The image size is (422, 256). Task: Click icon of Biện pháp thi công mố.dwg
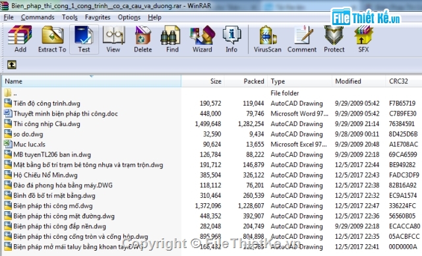[x=8, y=205]
